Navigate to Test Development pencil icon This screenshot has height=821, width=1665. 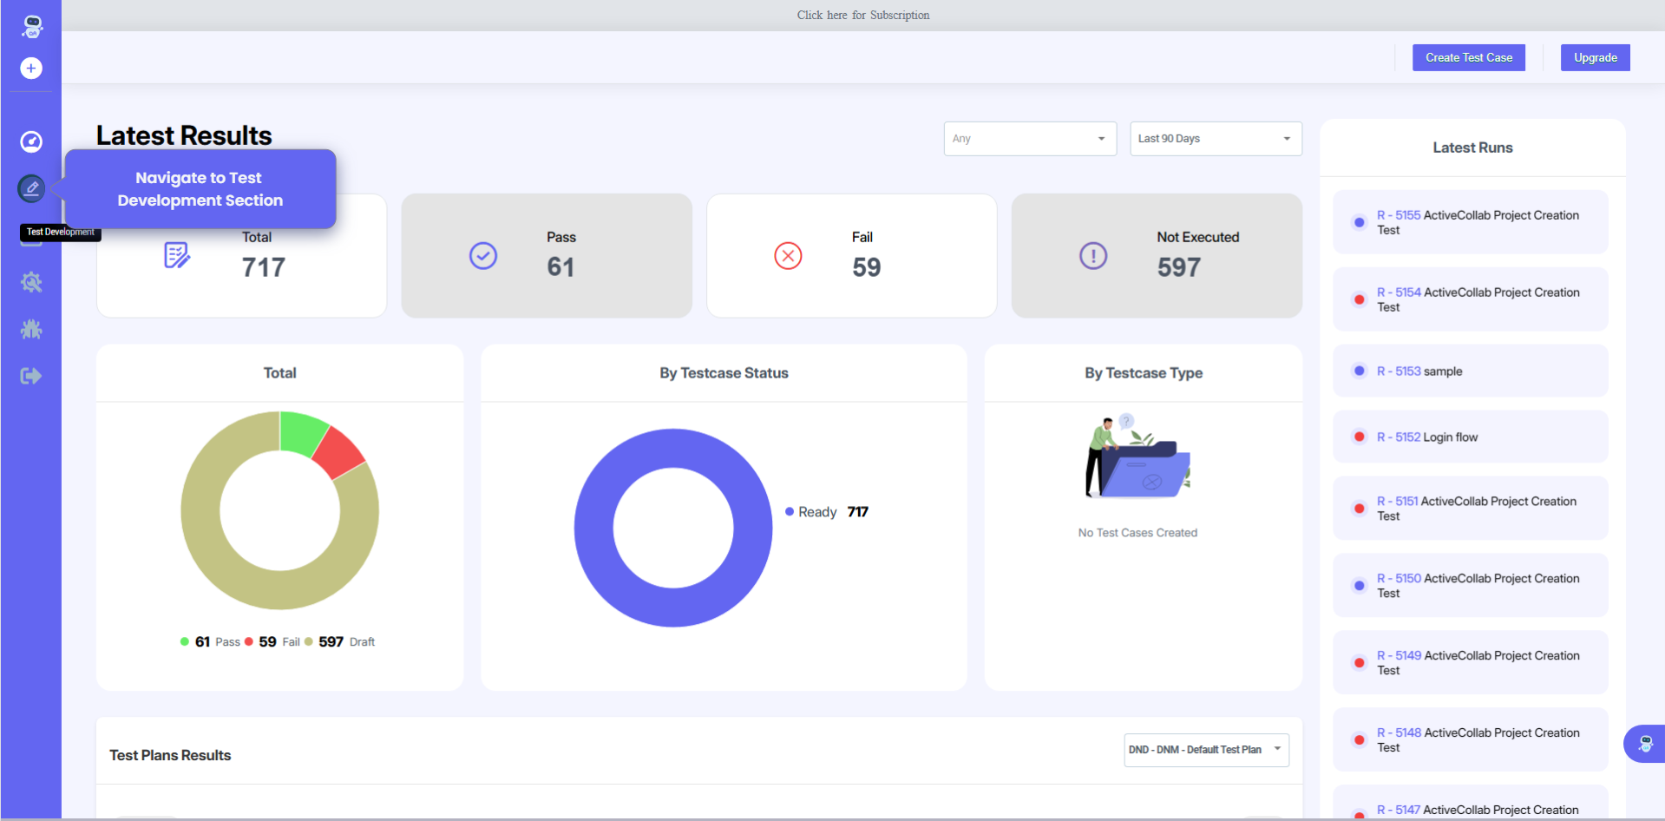pyautogui.click(x=31, y=188)
